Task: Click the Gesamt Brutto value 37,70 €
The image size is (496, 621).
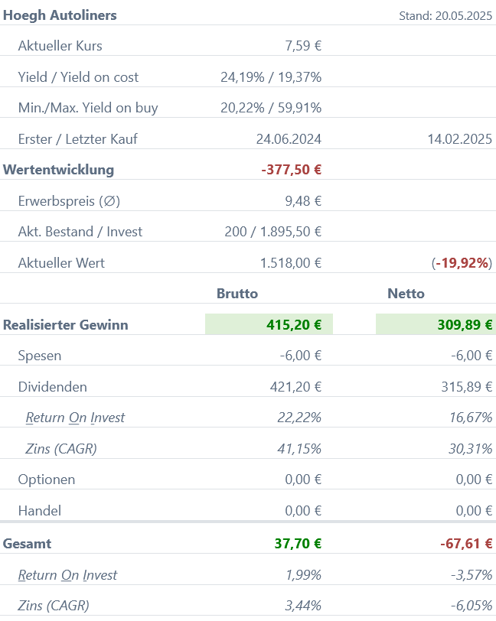Action: click(x=298, y=543)
